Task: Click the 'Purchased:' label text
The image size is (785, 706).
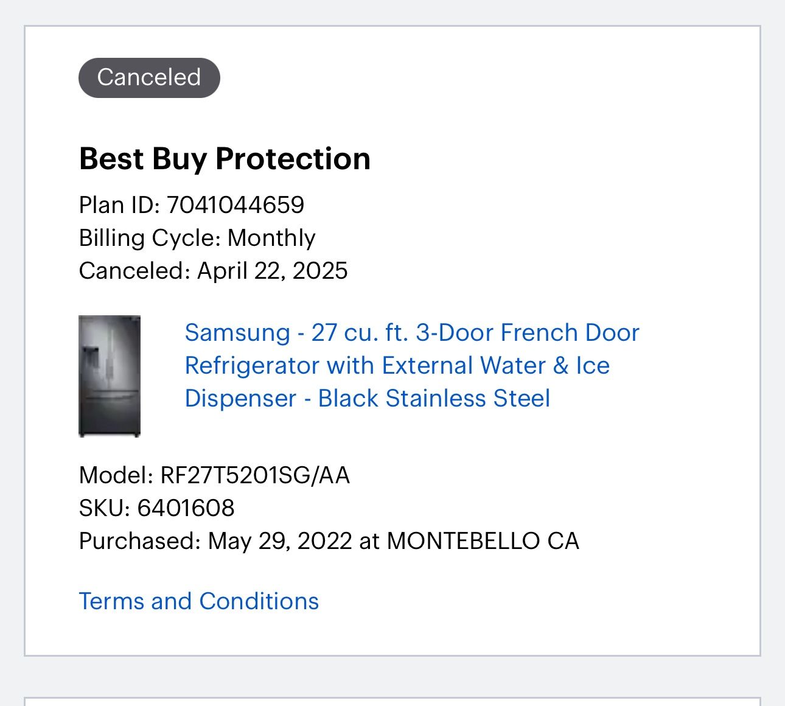Action: pos(140,541)
